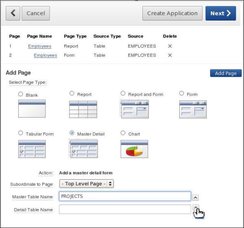Screen dimensions: 244x228
Task: Click the Report page type image
Action: 83,109
